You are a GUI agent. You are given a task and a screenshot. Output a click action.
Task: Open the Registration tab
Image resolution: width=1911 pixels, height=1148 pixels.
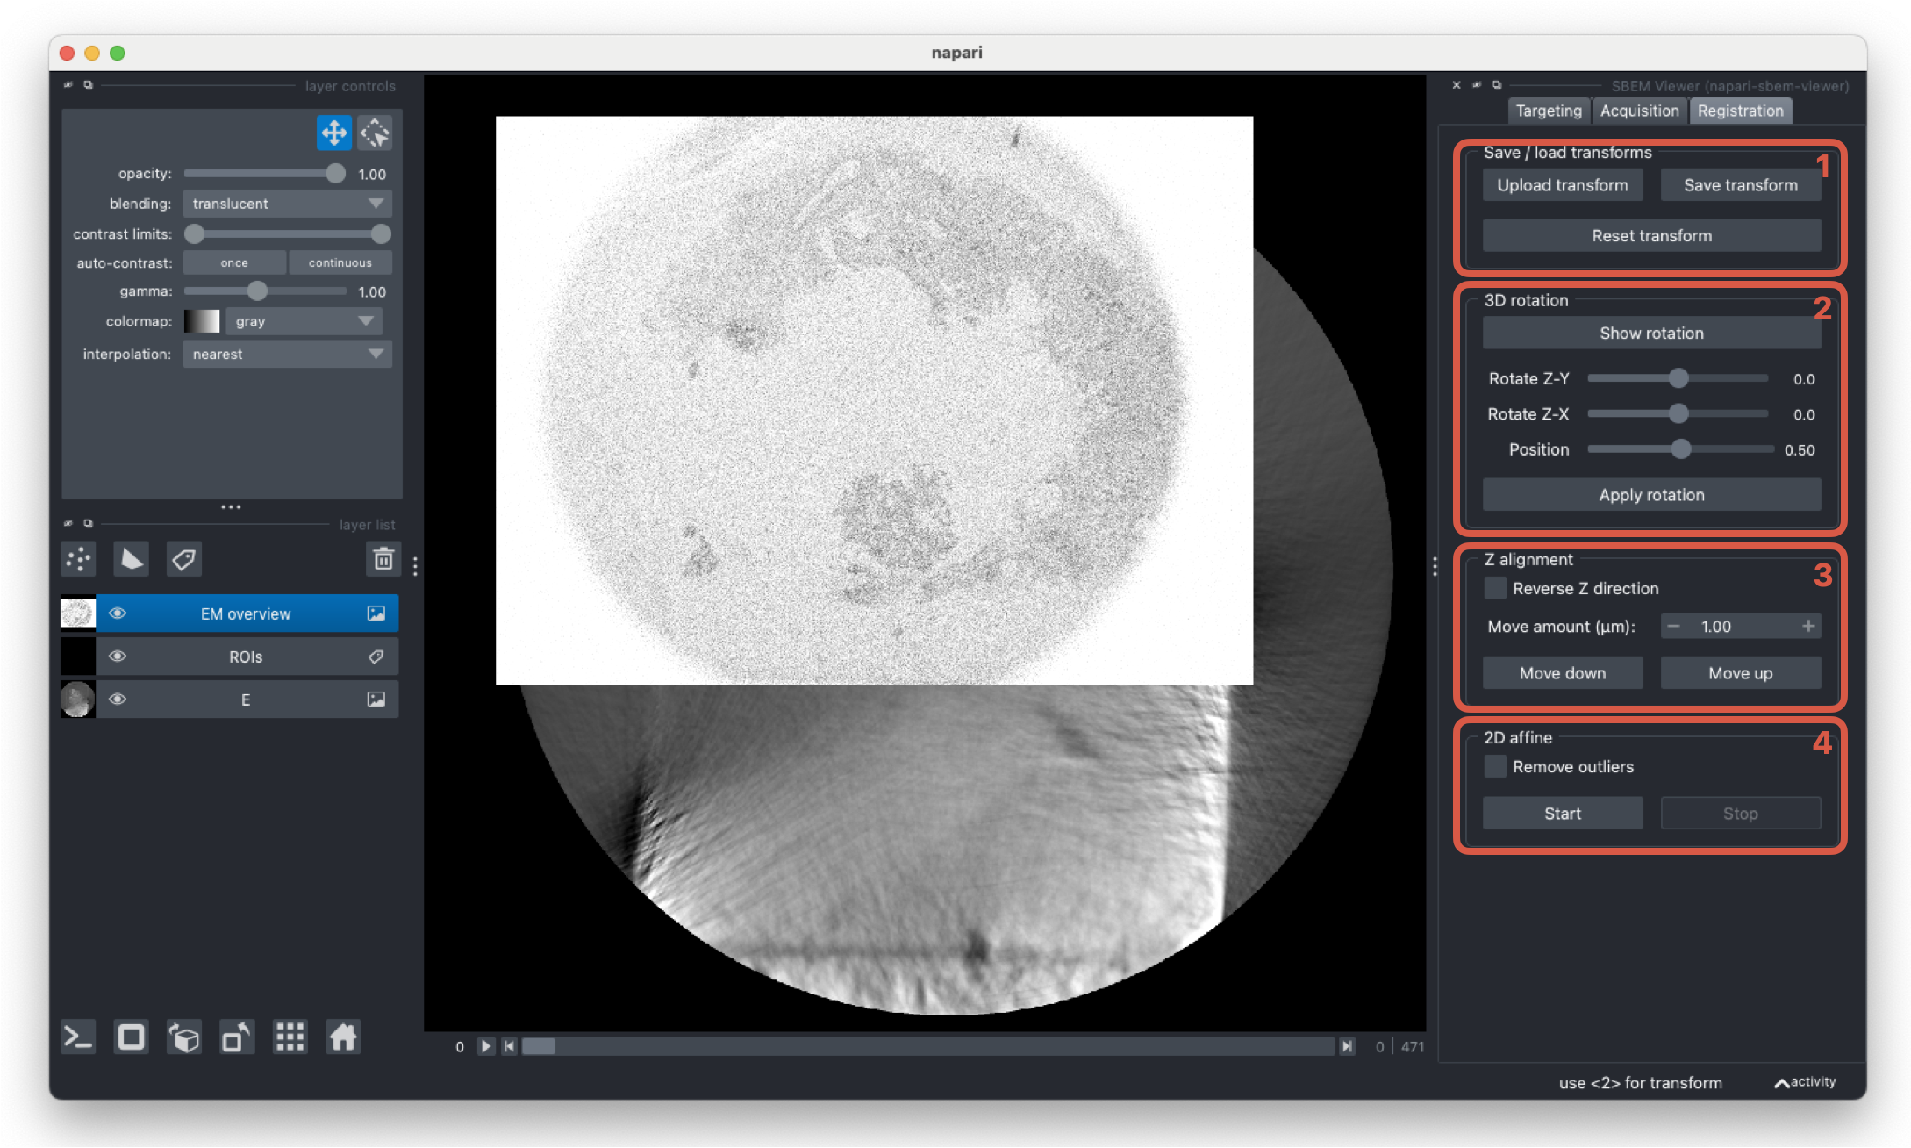click(1740, 111)
